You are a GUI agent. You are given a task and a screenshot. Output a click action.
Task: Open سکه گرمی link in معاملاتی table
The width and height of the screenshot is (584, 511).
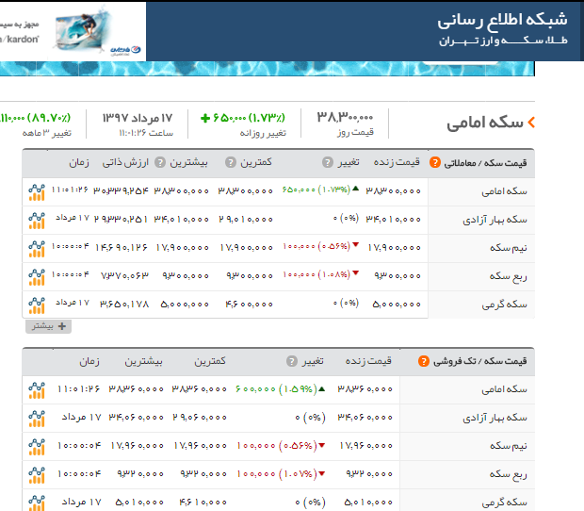click(x=504, y=305)
